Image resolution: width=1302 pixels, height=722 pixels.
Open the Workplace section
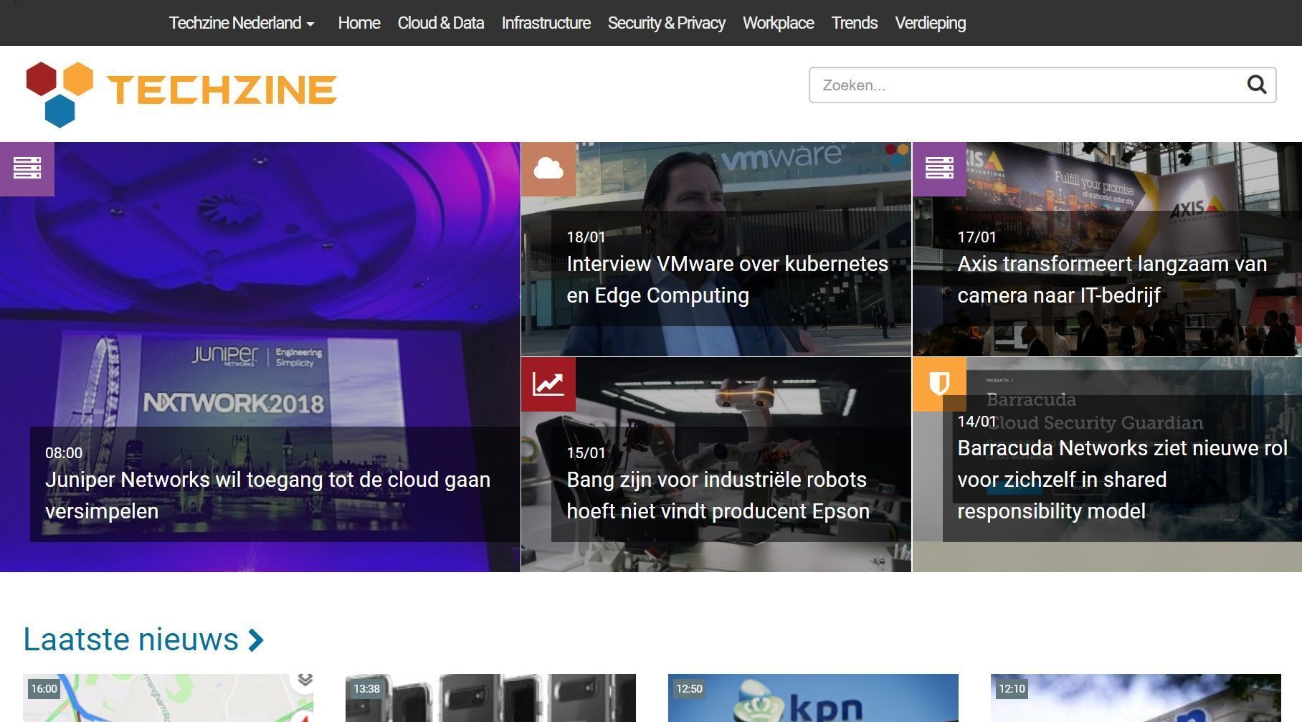pyautogui.click(x=779, y=23)
